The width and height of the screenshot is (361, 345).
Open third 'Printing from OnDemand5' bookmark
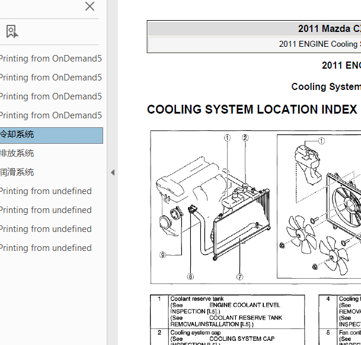tap(50, 96)
